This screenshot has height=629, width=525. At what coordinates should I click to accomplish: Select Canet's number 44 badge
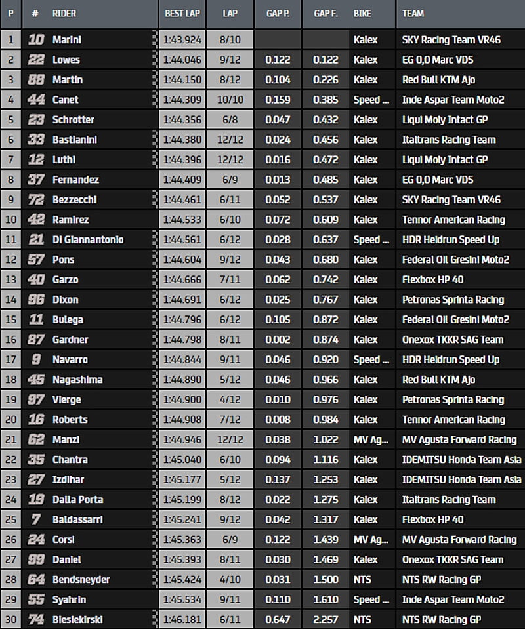[37, 100]
